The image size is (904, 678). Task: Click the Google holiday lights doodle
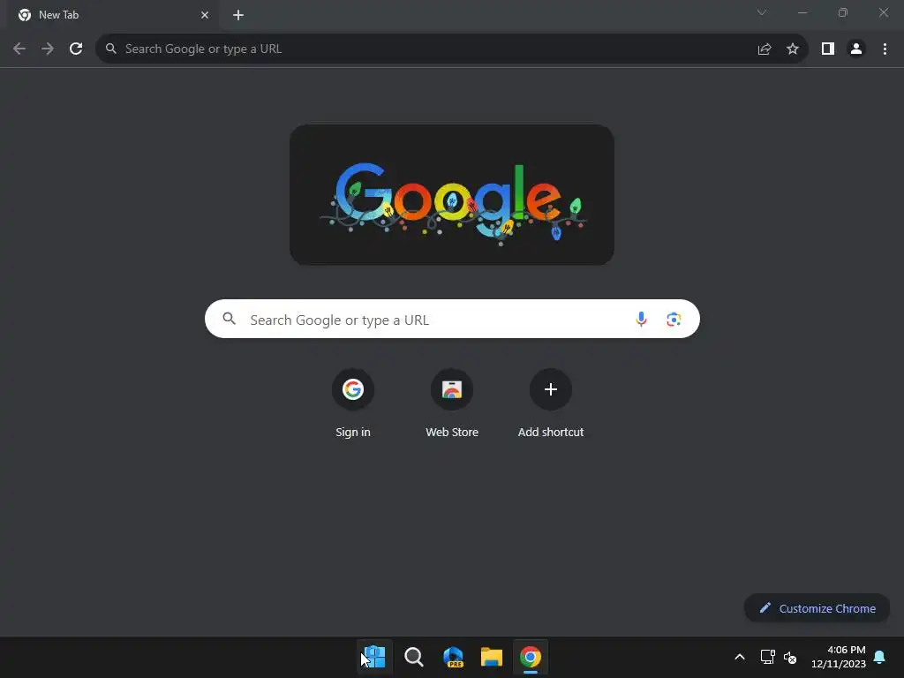tap(452, 195)
